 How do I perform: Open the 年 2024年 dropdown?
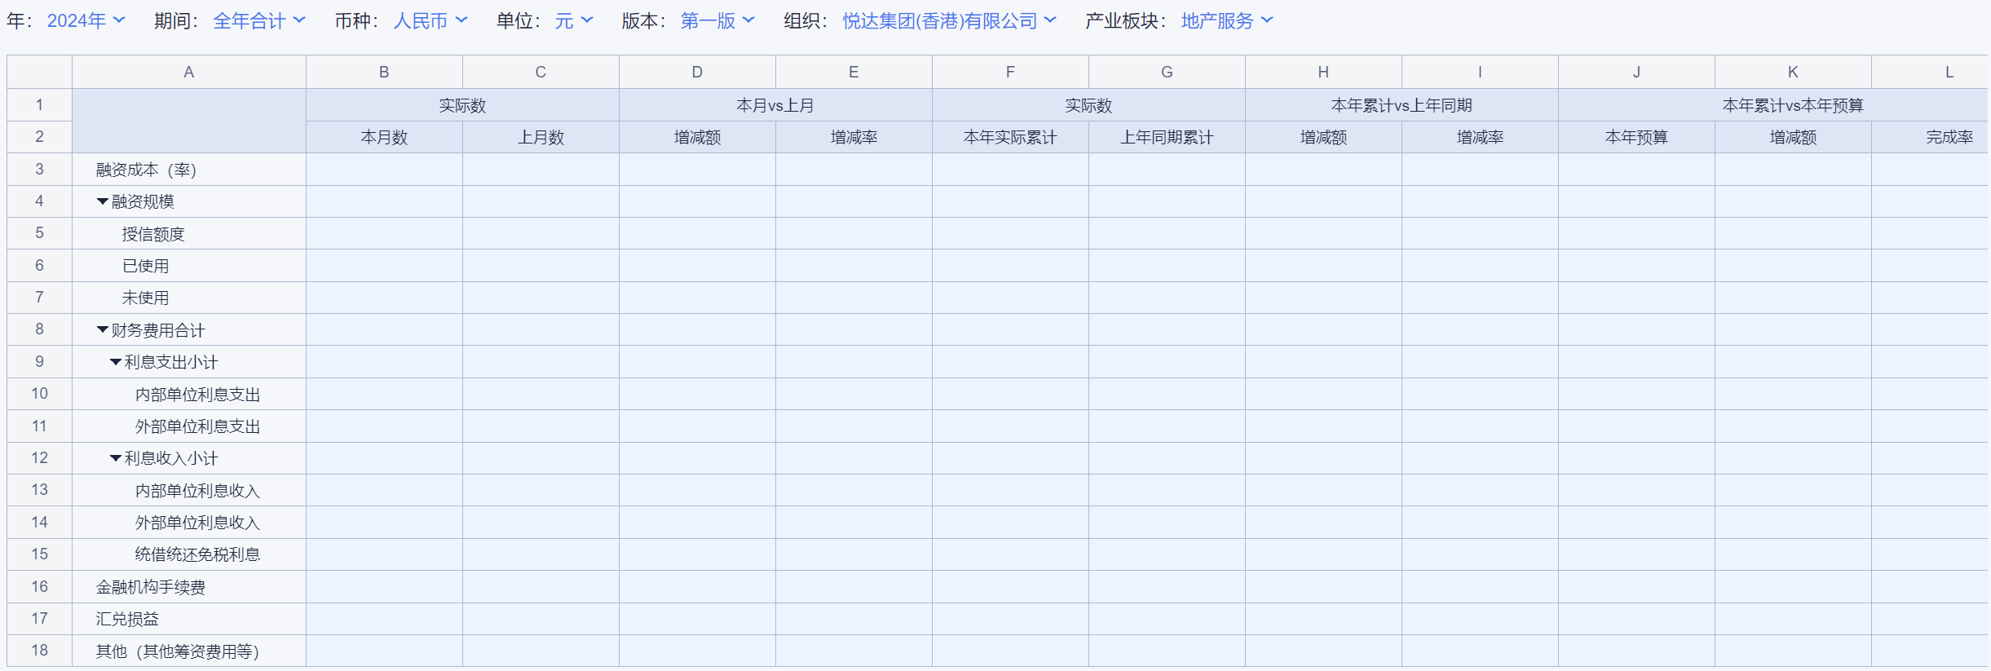(x=86, y=21)
